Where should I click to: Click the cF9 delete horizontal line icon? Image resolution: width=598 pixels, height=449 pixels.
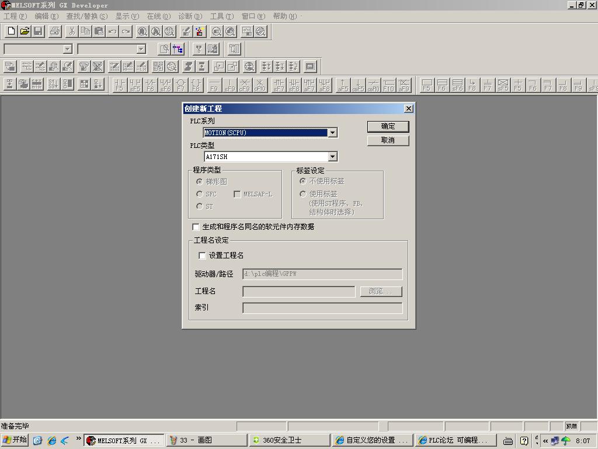[x=245, y=85]
